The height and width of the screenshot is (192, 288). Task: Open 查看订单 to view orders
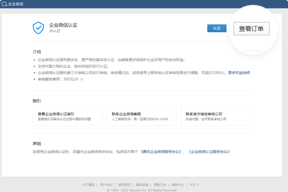click(x=251, y=29)
